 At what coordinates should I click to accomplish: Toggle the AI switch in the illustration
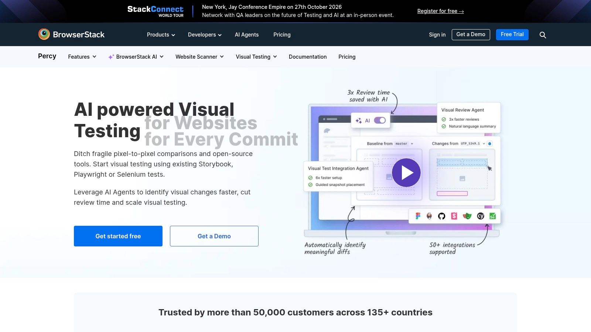click(x=380, y=120)
